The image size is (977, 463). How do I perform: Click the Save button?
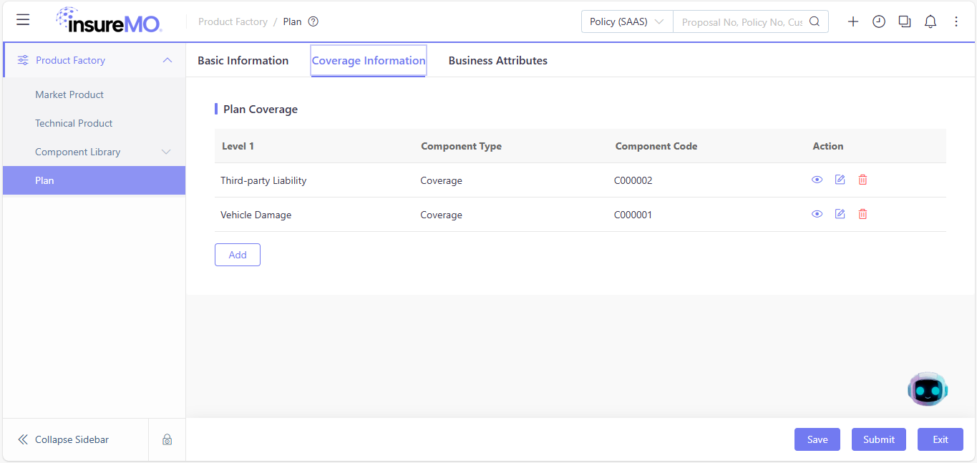pos(817,439)
